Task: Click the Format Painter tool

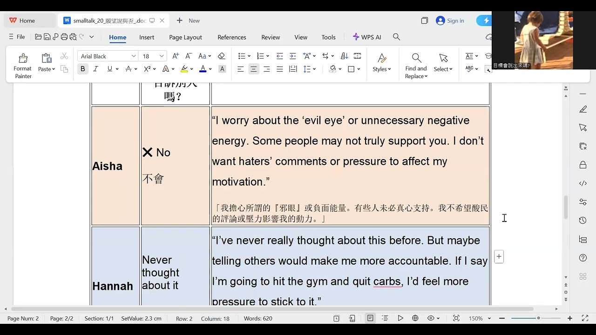Action: [22, 65]
